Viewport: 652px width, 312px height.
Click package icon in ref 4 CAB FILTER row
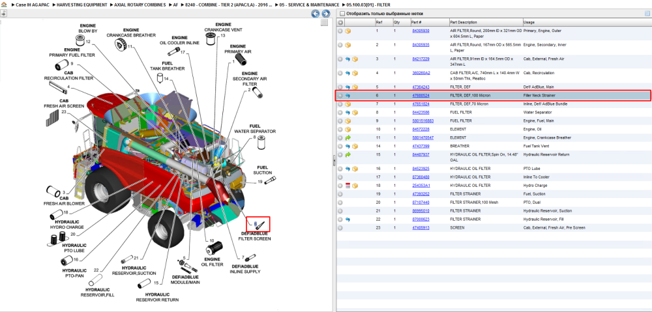355,73
